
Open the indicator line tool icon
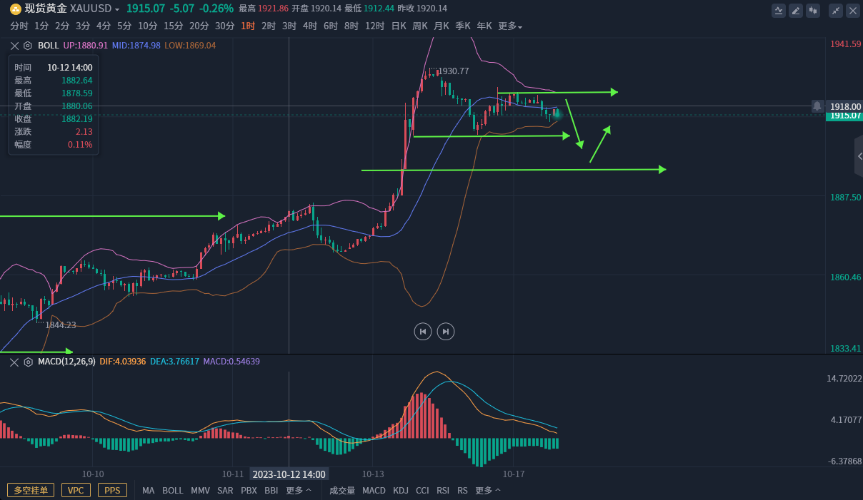[779, 10]
